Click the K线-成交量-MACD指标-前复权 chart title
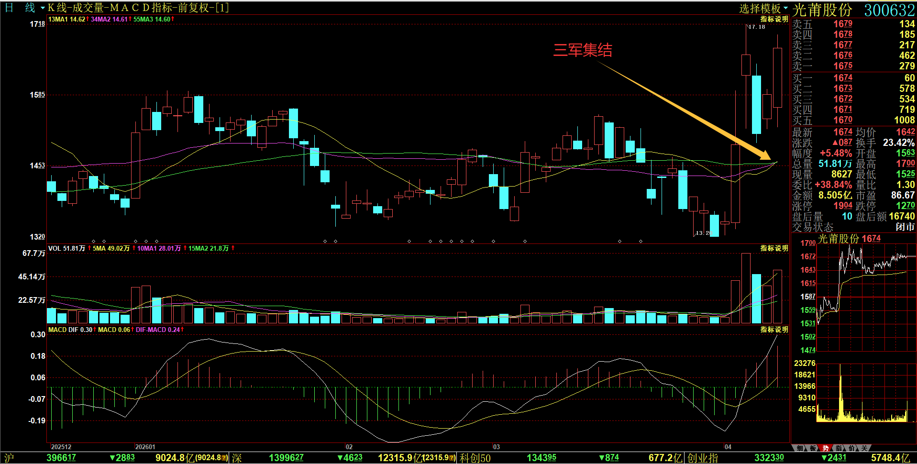The width and height of the screenshot is (917, 464). (x=138, y=8)
